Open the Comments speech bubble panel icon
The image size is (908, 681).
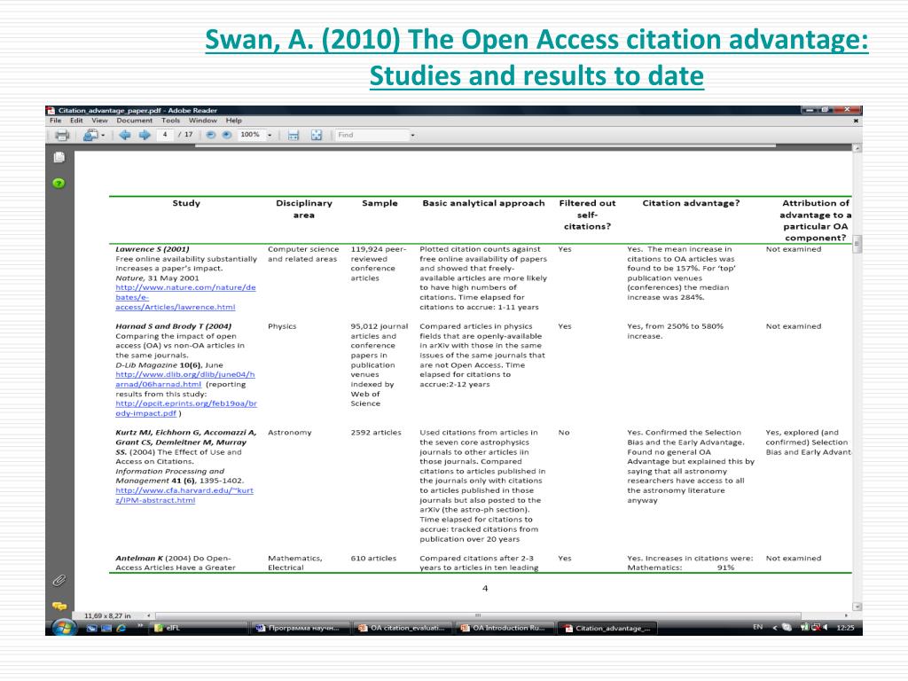point(59,607)
